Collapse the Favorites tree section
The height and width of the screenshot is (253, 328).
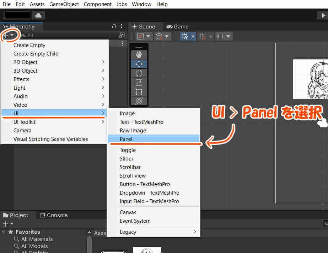(x=4, y=232)
